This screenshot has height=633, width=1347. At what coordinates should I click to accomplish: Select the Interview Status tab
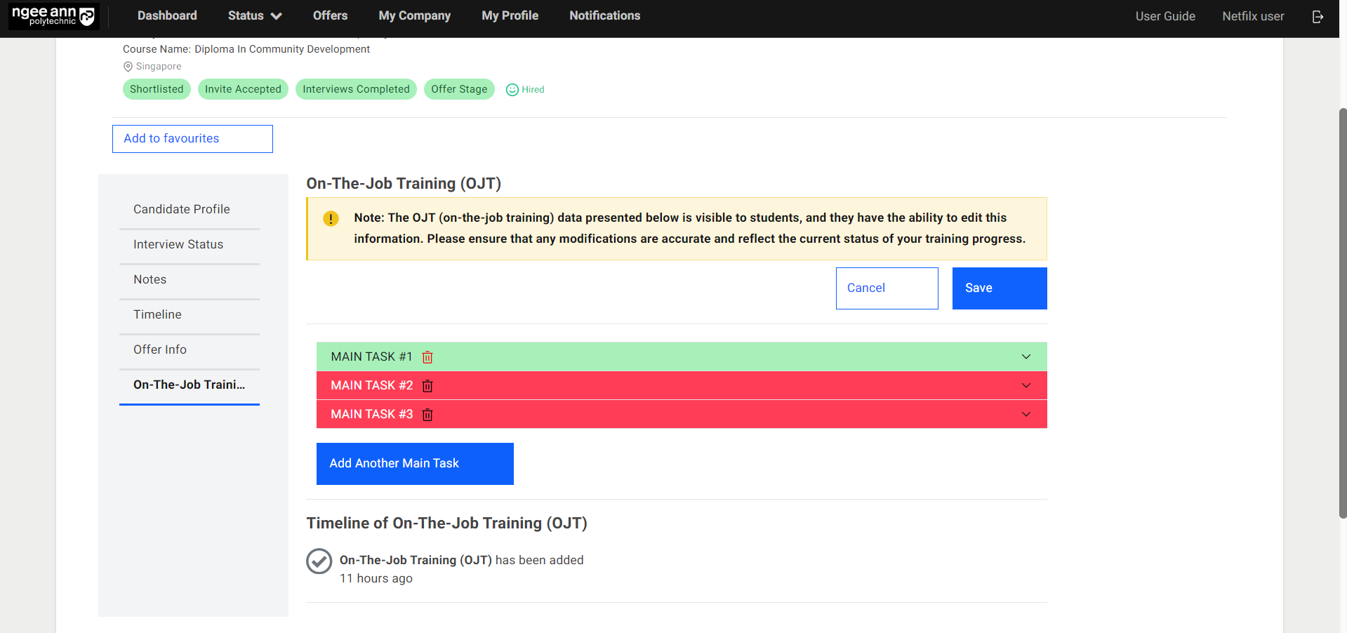pyautogui.click(x=178, y=244)
